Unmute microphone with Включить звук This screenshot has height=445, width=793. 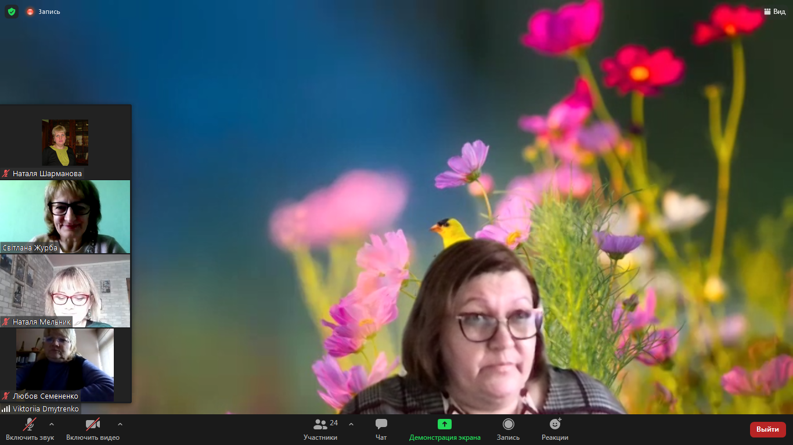[x=30, y=429]
